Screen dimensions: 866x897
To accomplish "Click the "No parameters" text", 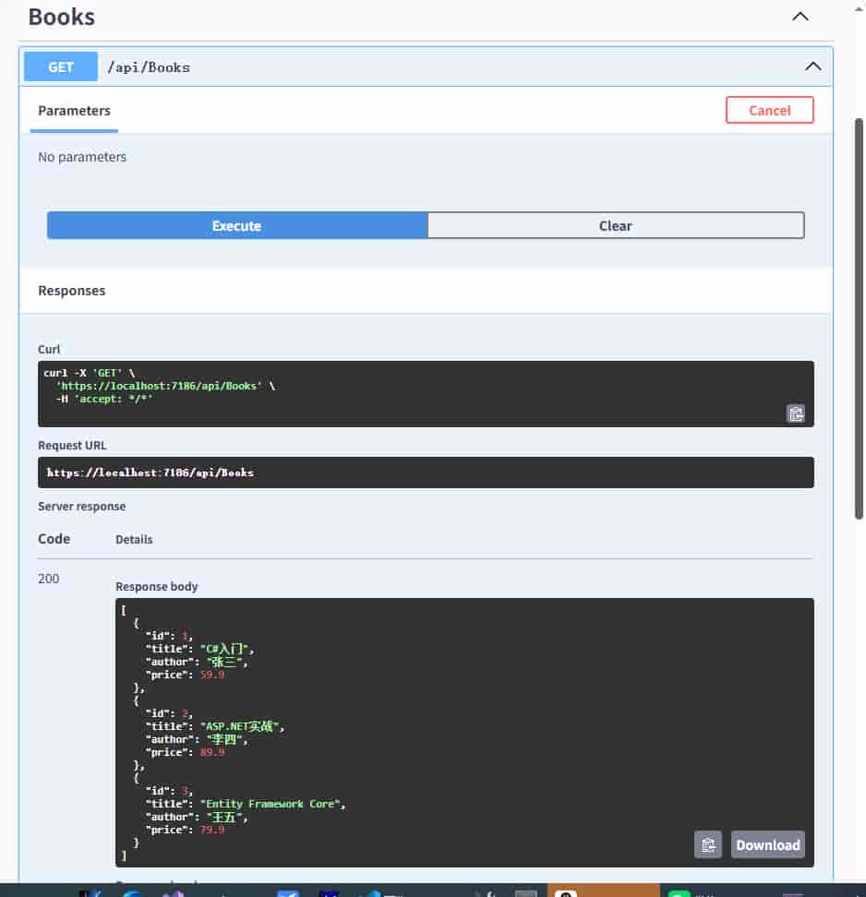I will (82, 157).
